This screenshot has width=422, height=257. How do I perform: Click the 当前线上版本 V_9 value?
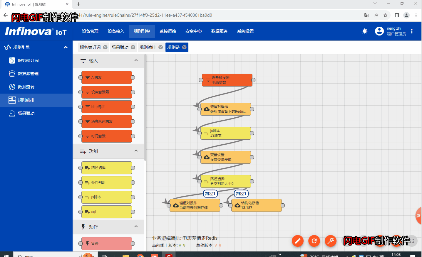tap(182, 246)
